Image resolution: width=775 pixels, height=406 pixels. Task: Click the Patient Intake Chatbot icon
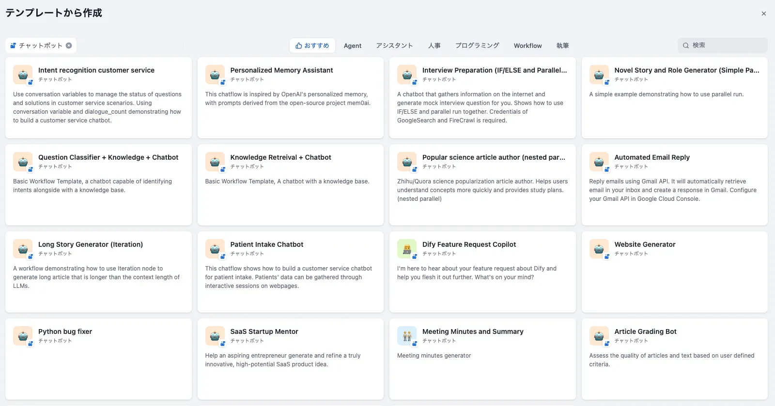coord(215,249)
